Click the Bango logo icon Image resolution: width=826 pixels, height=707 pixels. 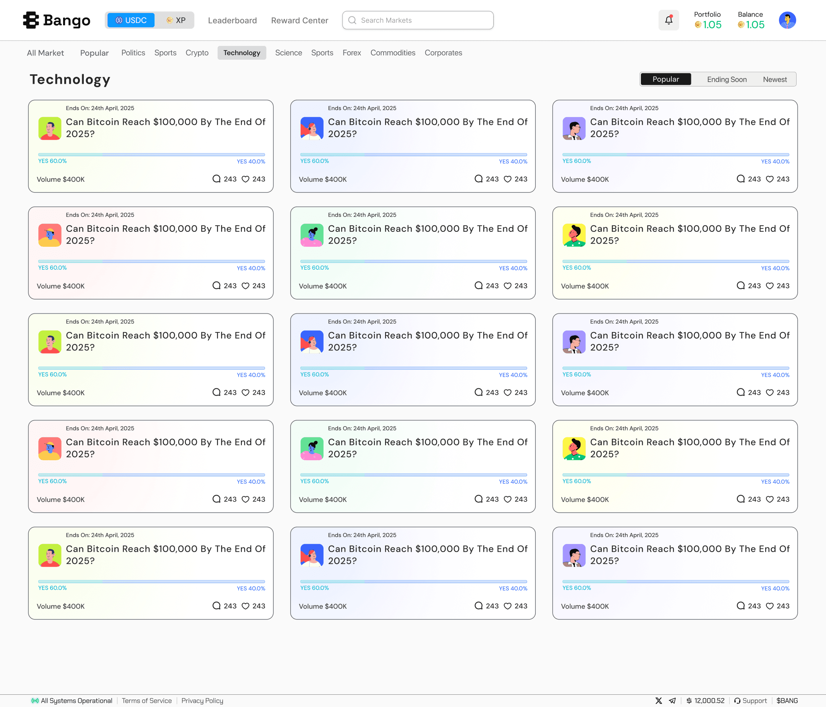tap(31, 20)
